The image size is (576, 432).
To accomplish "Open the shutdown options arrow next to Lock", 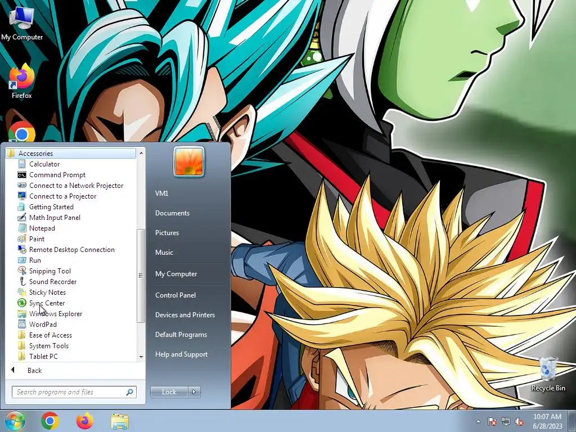I will point(194,392).
